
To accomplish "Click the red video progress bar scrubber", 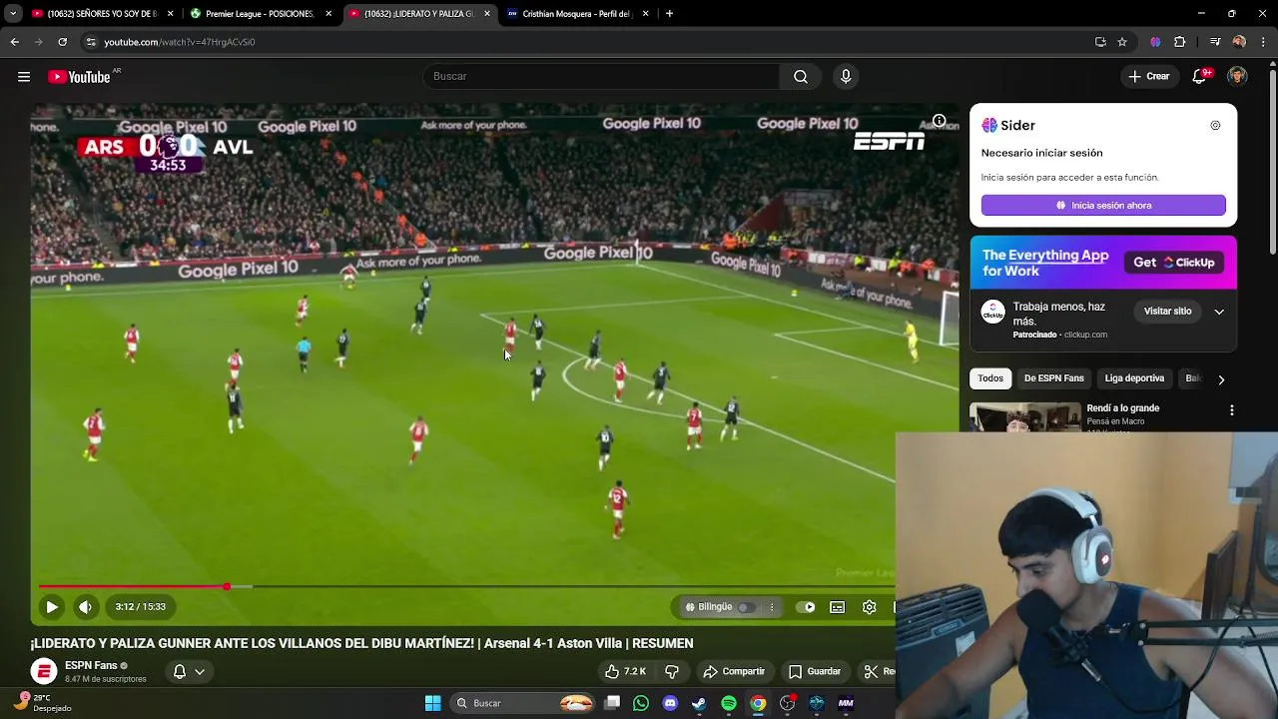I will pos(227,586).
